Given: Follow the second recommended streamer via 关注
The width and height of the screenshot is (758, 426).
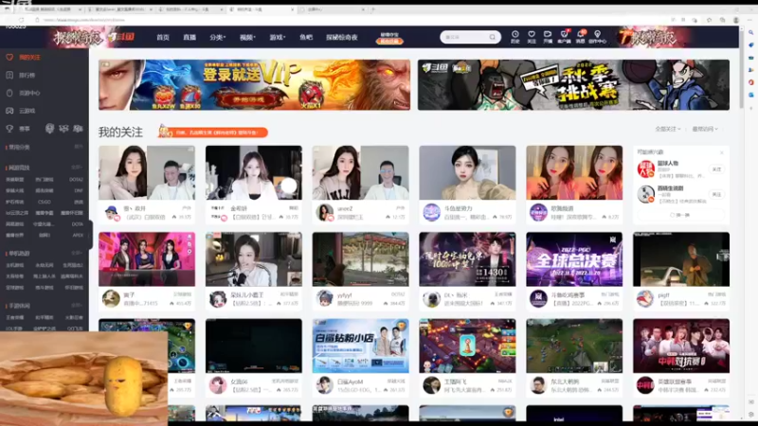Looking at the screenshot, I should pyautogui.click(x=716, y=195).
